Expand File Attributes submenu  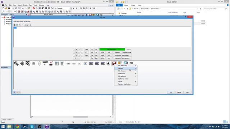click(126, 66)
